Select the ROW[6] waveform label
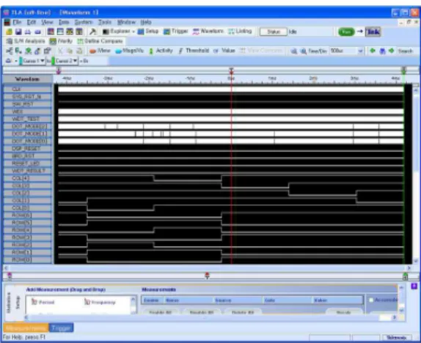 click(x=27, y=215)
